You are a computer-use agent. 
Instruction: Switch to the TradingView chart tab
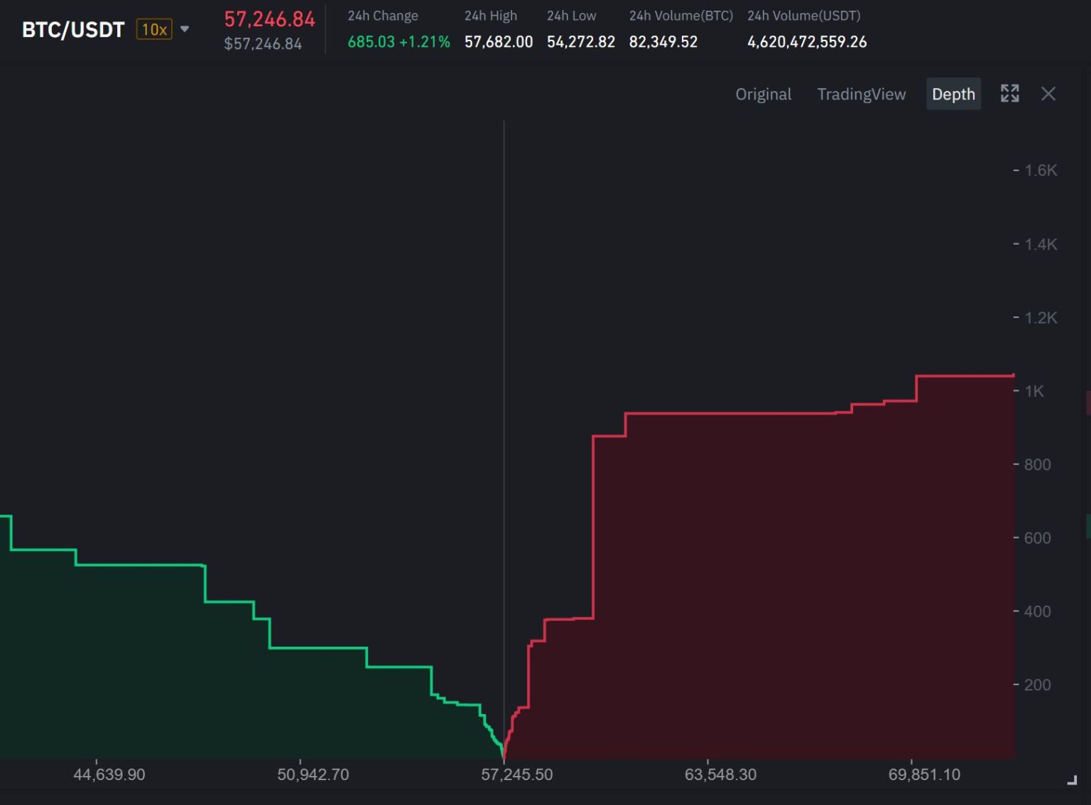pos(861,94)
